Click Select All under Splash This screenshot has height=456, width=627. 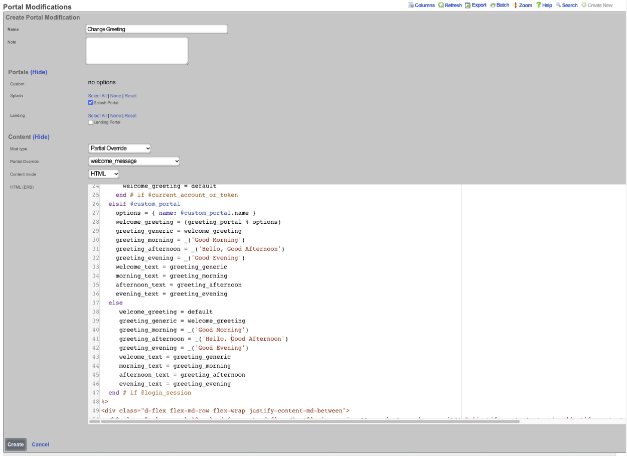97,96
